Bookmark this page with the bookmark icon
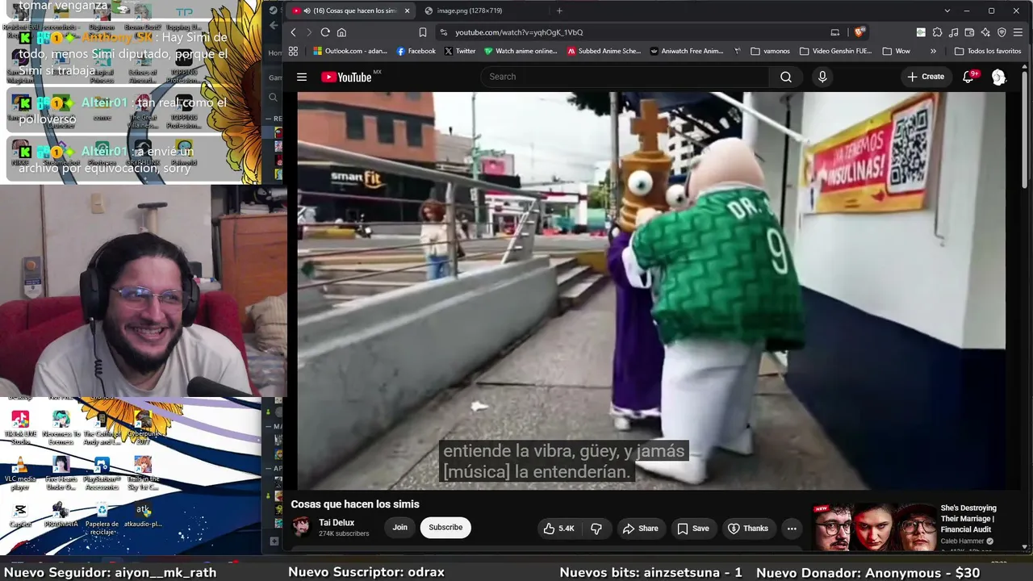The height and width of the screenshot is (581, 1033). point(422,32)
